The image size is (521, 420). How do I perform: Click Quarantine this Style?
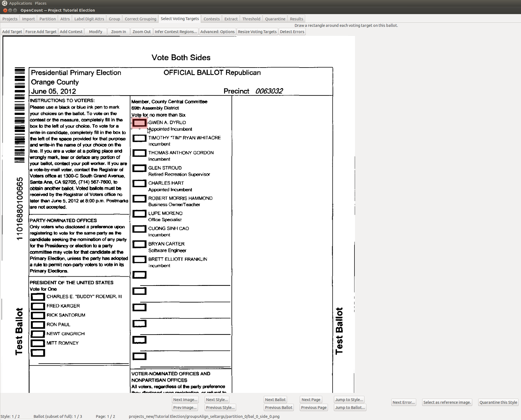[x=498, y=402]
